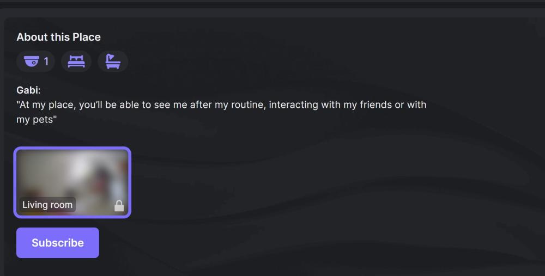Click the bathtub shower icon badge
545x276 pixels.
tap(113, 62)
